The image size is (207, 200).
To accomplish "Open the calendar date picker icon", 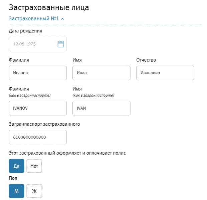I will (60, 44).
